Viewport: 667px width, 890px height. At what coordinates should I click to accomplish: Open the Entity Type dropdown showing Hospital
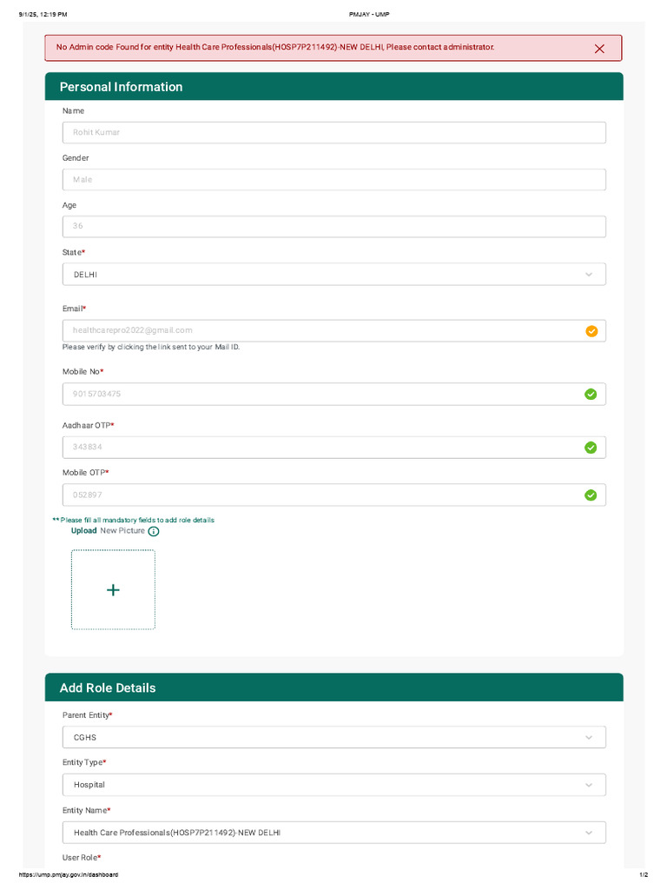334,785
